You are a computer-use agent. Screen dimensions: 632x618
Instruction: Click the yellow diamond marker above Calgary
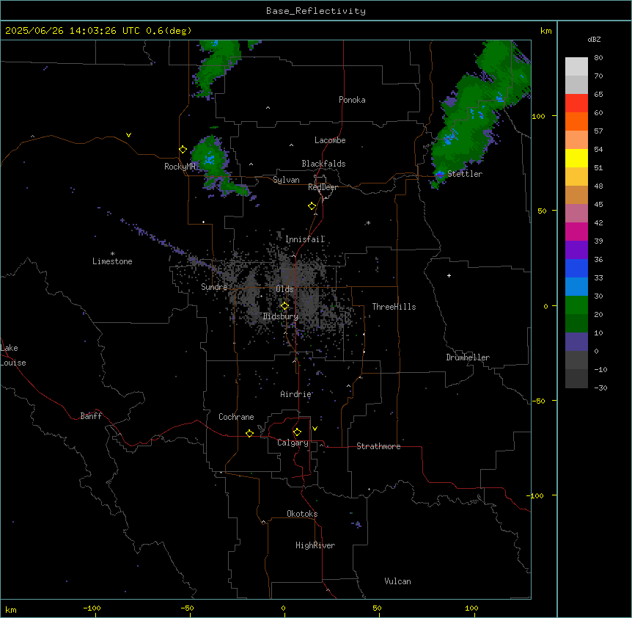[x=297, y=432]
